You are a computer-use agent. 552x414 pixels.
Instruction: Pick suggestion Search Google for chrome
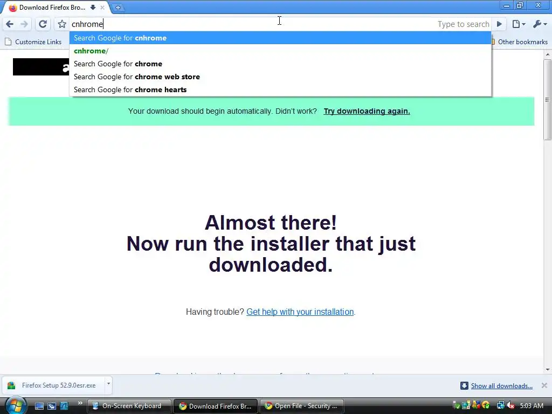(x=280, y=64)
